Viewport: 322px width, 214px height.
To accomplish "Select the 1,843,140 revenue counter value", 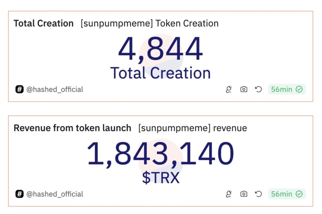I will tap(160, 154).
